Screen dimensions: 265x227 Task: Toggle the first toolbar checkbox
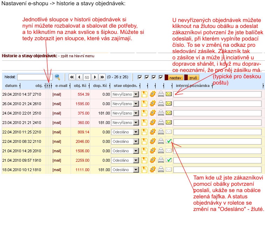point(140,77)
